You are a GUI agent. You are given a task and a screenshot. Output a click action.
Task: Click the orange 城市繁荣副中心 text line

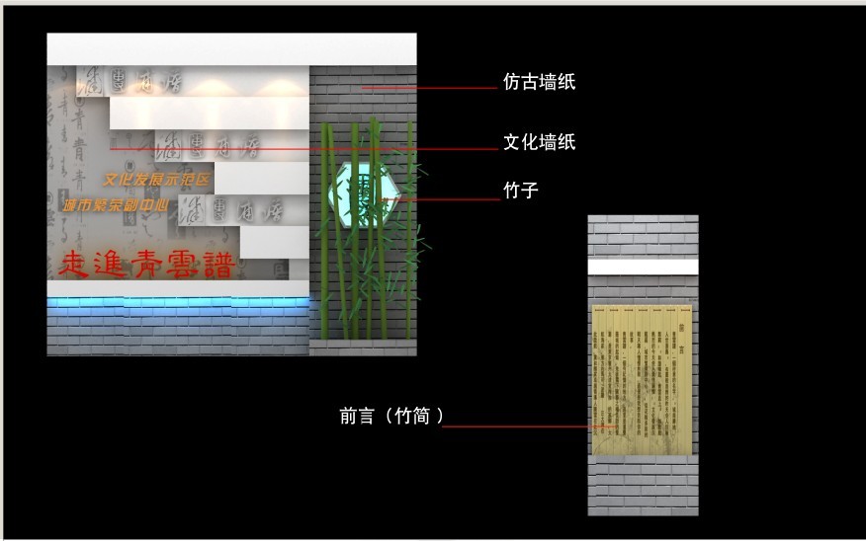coord(116,205)
